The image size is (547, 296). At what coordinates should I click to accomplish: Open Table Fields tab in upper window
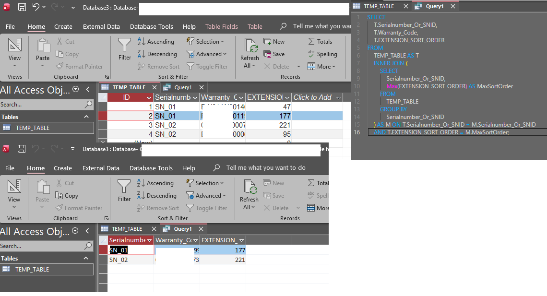(x=222, y=26)
